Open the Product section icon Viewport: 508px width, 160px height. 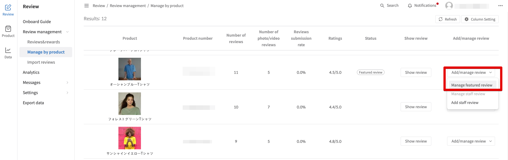(8, 29)
